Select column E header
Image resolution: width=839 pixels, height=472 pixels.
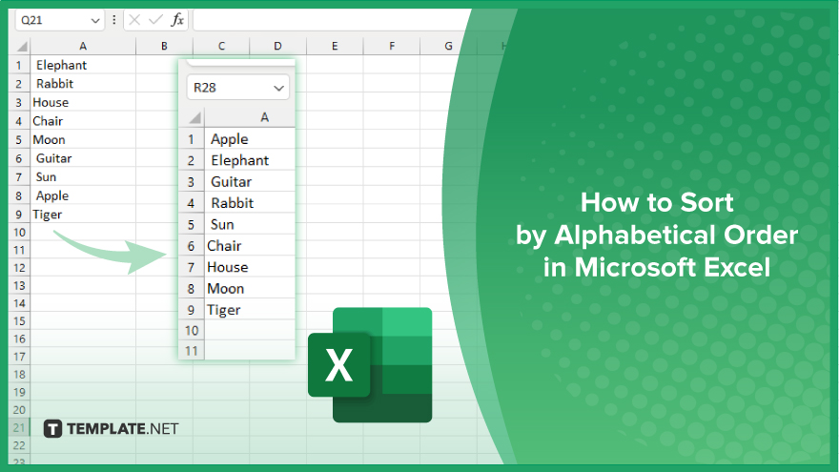pos(335,46)
